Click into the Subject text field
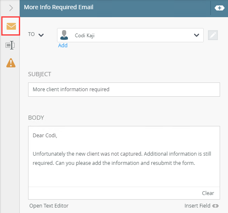 [x=124, y=90]
